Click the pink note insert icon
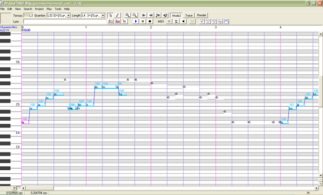Viewport: 323px width, 195px height. [x=118, y=21]
